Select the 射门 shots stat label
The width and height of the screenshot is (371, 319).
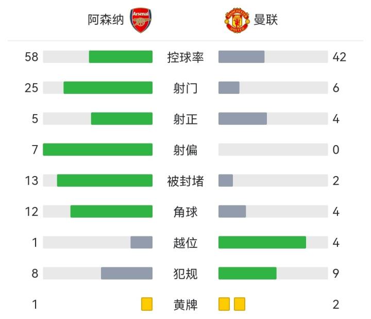coord(185,88)
